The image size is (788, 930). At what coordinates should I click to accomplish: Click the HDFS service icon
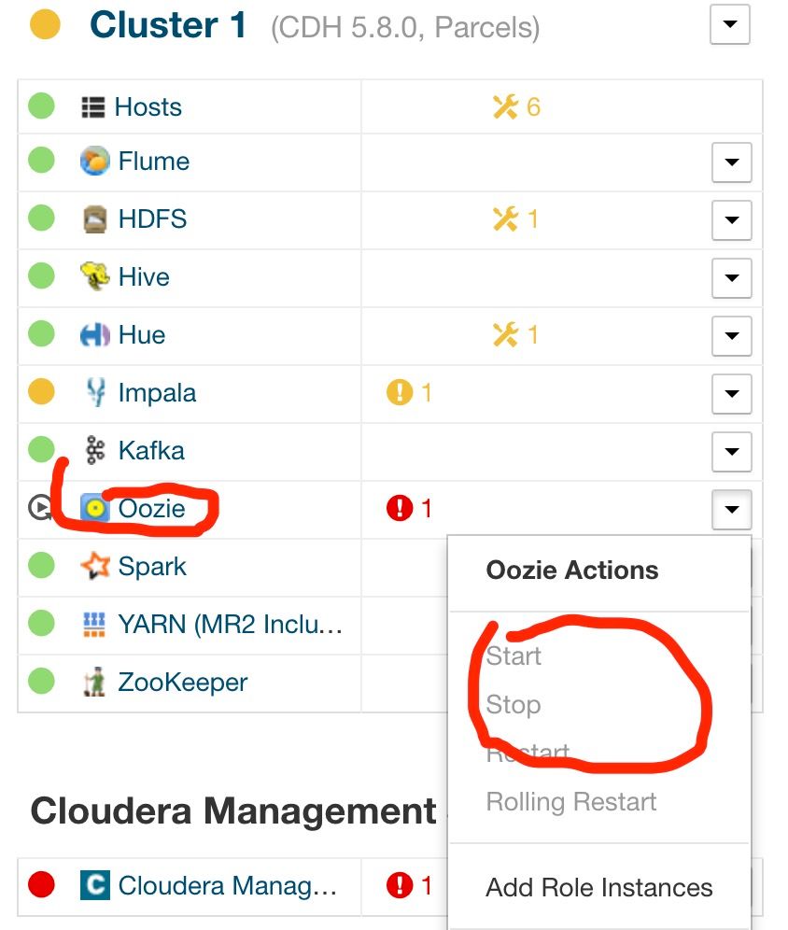point(95,219)
